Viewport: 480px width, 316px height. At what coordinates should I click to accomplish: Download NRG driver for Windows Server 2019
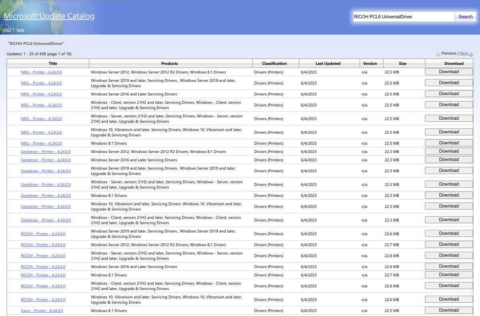(x=449, y=83)
